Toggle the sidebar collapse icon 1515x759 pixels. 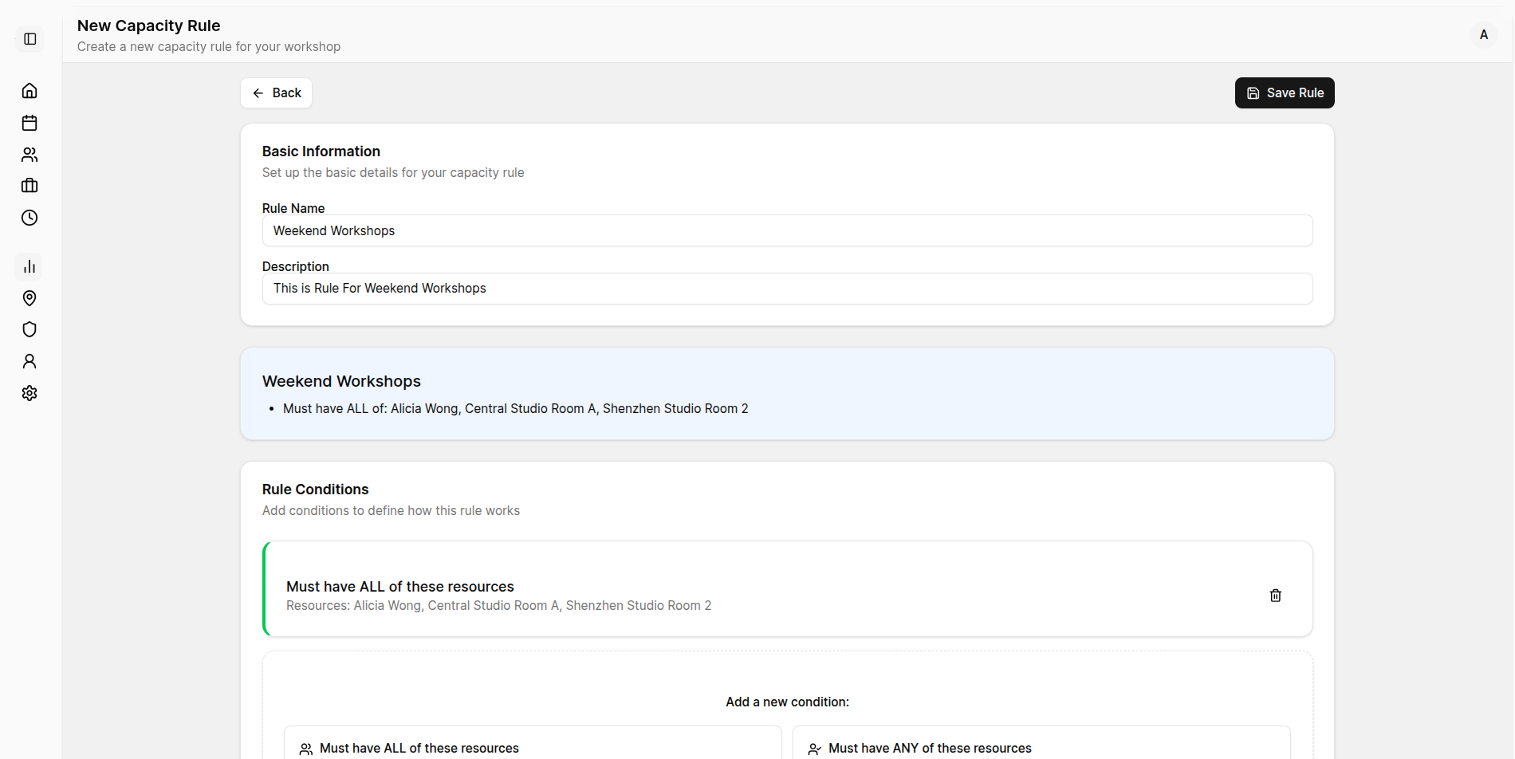click(x=30, y=37)
